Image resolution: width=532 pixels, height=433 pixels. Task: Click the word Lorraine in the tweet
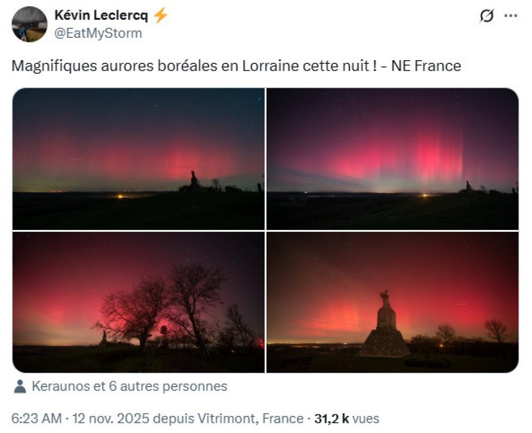coord(270,66)
